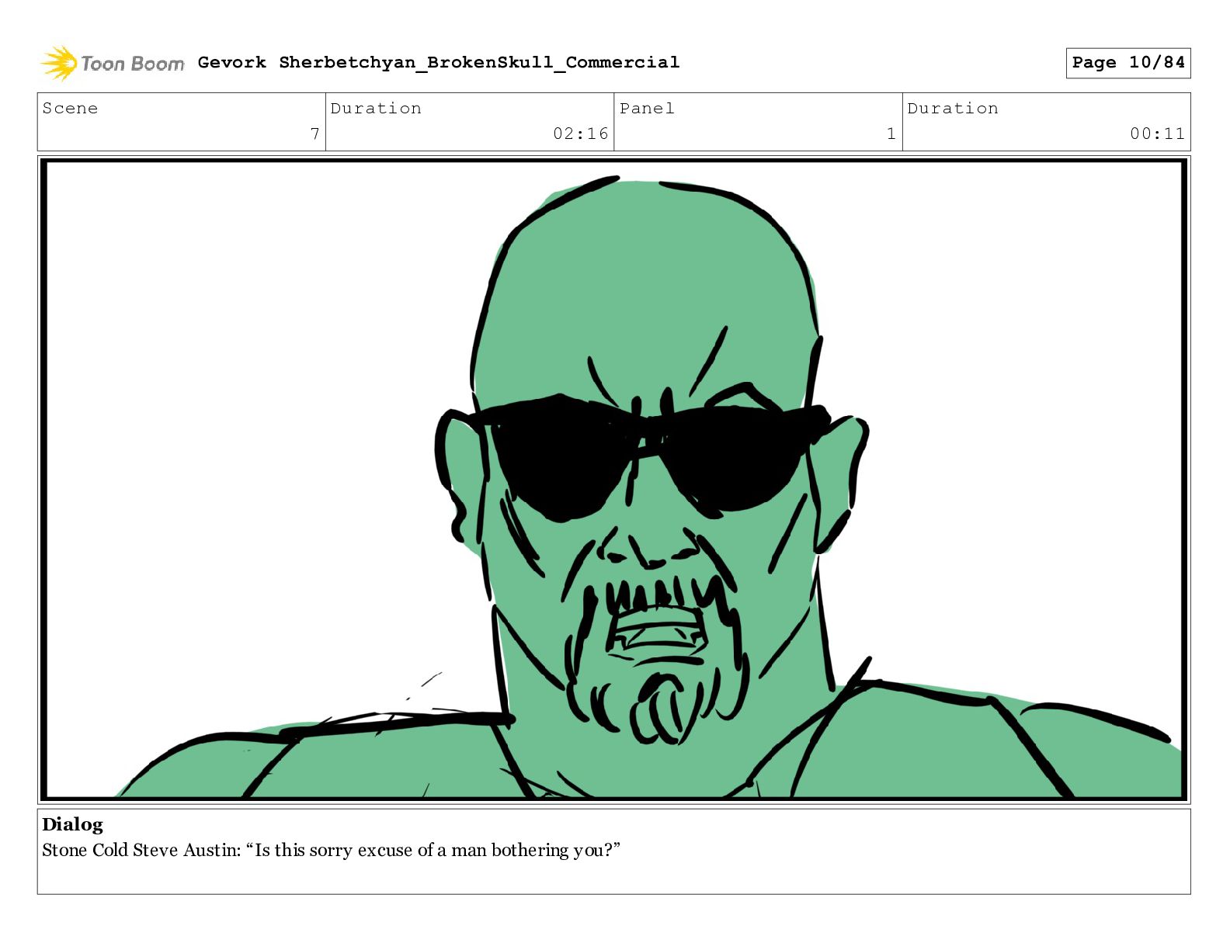This screenshot has width=1230, height=950.
Task: Select panel number '1'
Action: (891, 133)
